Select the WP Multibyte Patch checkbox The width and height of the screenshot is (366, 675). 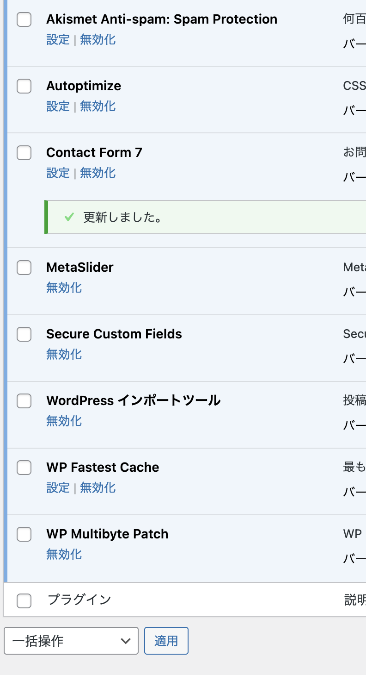(x=24, y=534)
